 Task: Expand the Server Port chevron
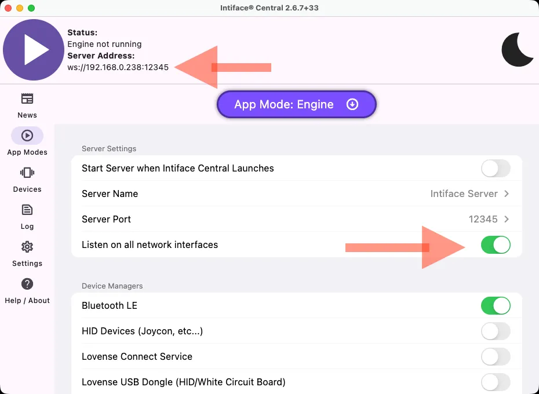(x=507, y=220)
